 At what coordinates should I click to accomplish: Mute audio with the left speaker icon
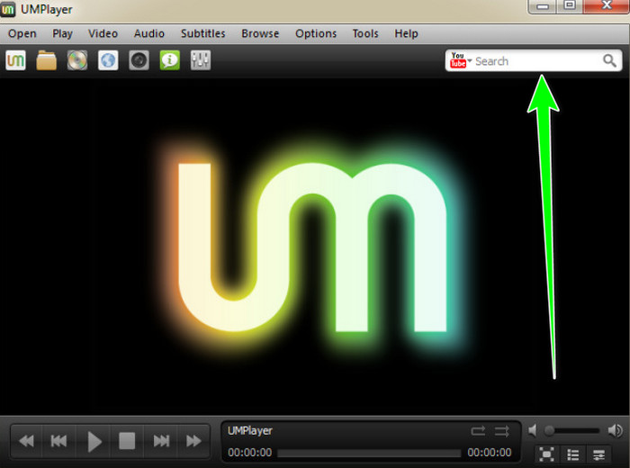(533, 430)
